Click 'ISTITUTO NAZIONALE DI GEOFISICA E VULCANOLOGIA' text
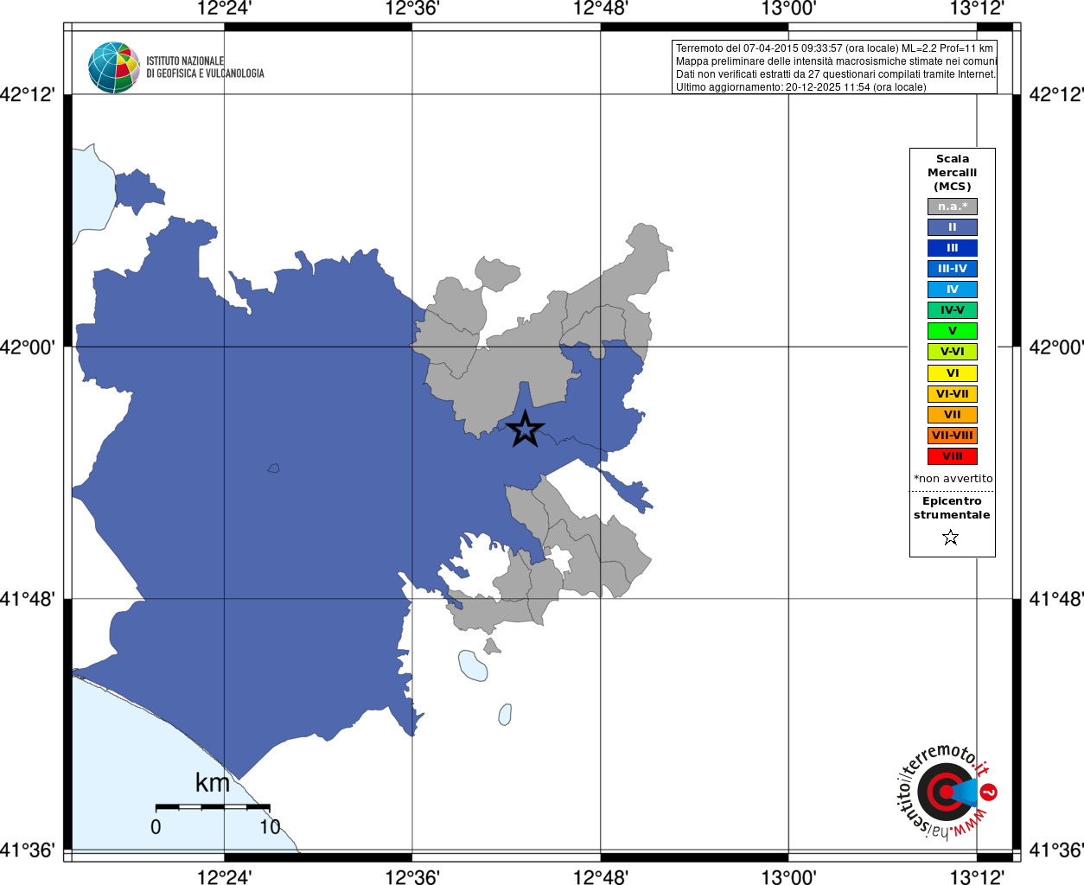 click(205, 67)
